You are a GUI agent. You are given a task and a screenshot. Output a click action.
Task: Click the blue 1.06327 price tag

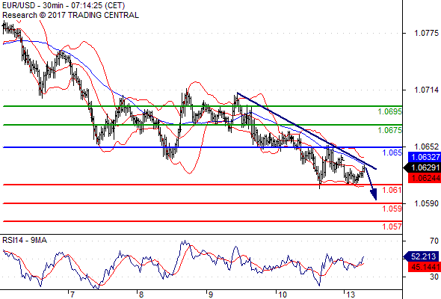pos(425,157)
